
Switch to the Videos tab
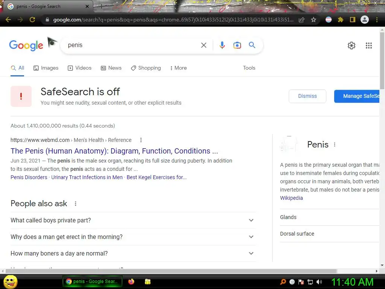[80, 68]
